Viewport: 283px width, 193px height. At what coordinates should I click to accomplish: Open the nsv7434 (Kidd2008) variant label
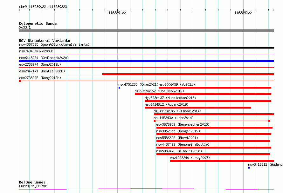point(36,51)
